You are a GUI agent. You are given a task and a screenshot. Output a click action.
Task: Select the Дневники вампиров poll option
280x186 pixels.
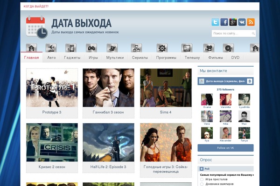pyautogui.click(x=202, y=184)
